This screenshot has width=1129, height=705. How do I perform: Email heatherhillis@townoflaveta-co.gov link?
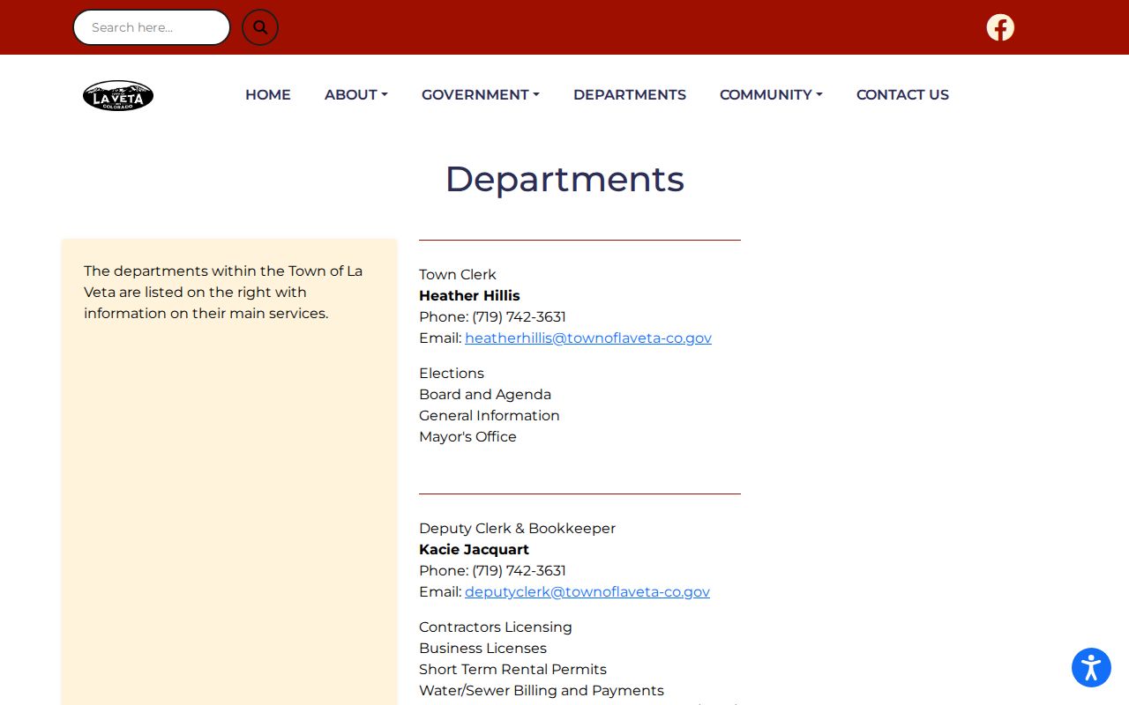pyautogui.click(x=588, y=338)
